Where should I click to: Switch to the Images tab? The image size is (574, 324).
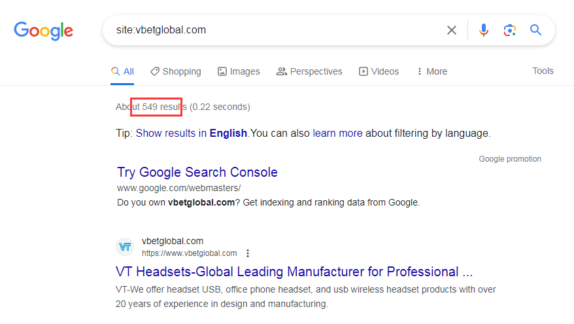point(239,71)
